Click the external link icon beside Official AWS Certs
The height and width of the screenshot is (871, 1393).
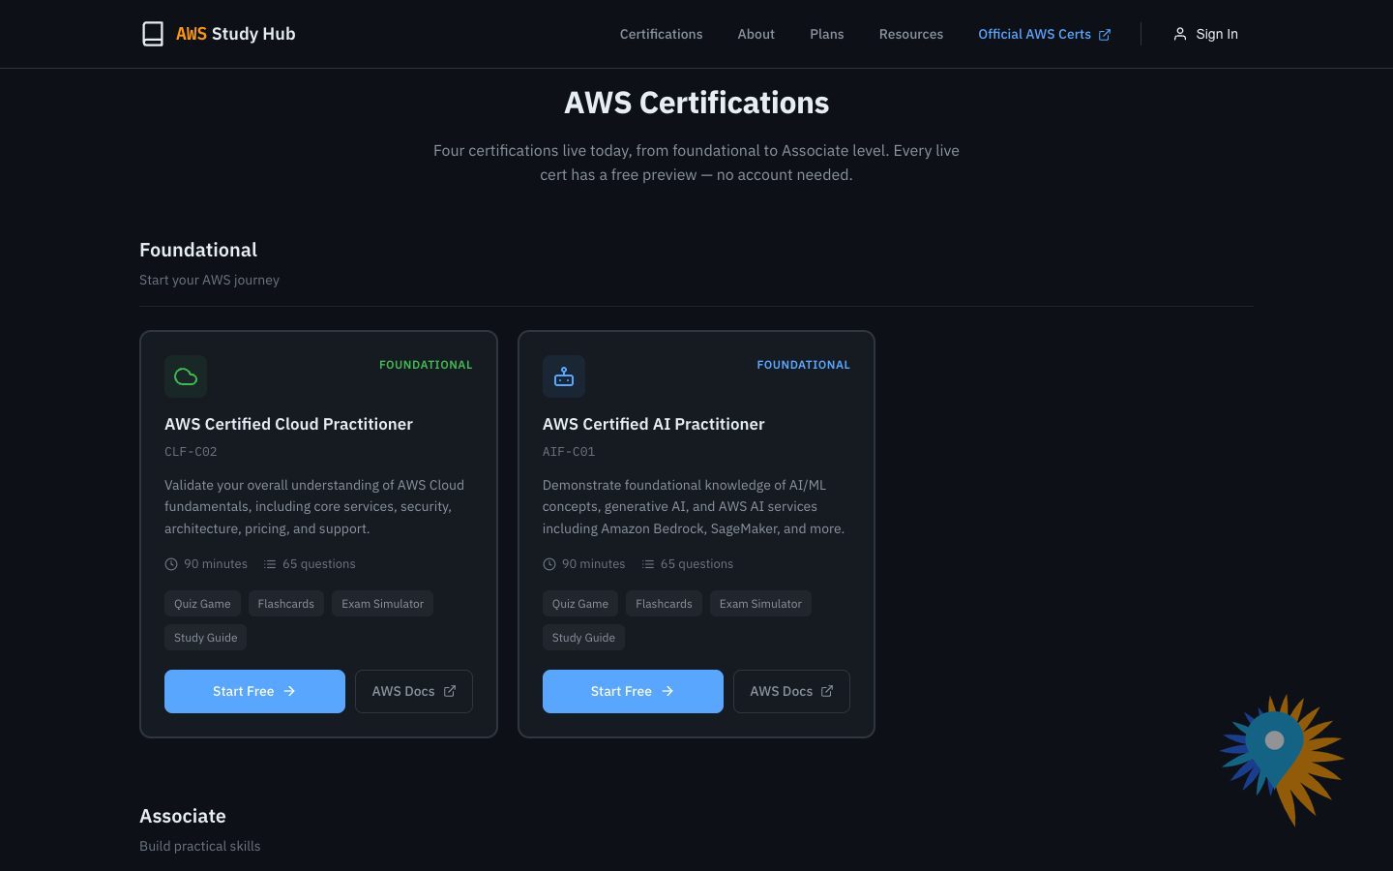coord(1105,35)
